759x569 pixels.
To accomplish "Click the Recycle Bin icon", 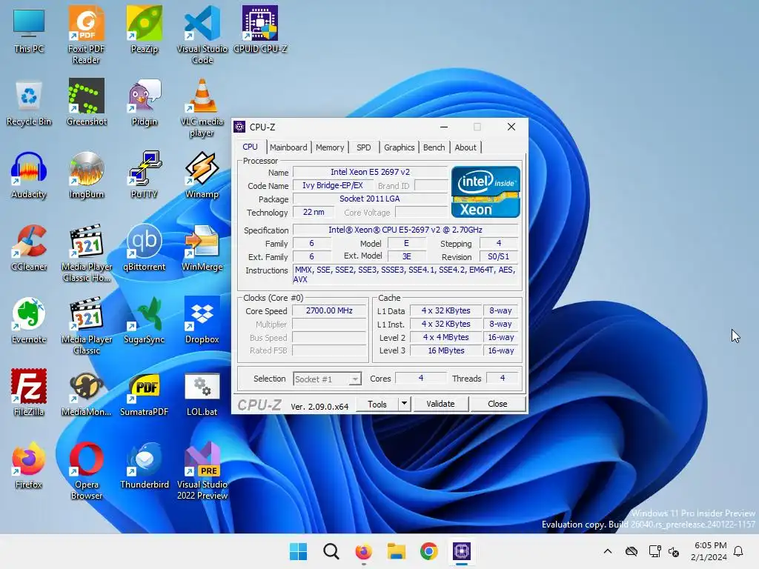I will pyautogui.click(x=29, y=103).
